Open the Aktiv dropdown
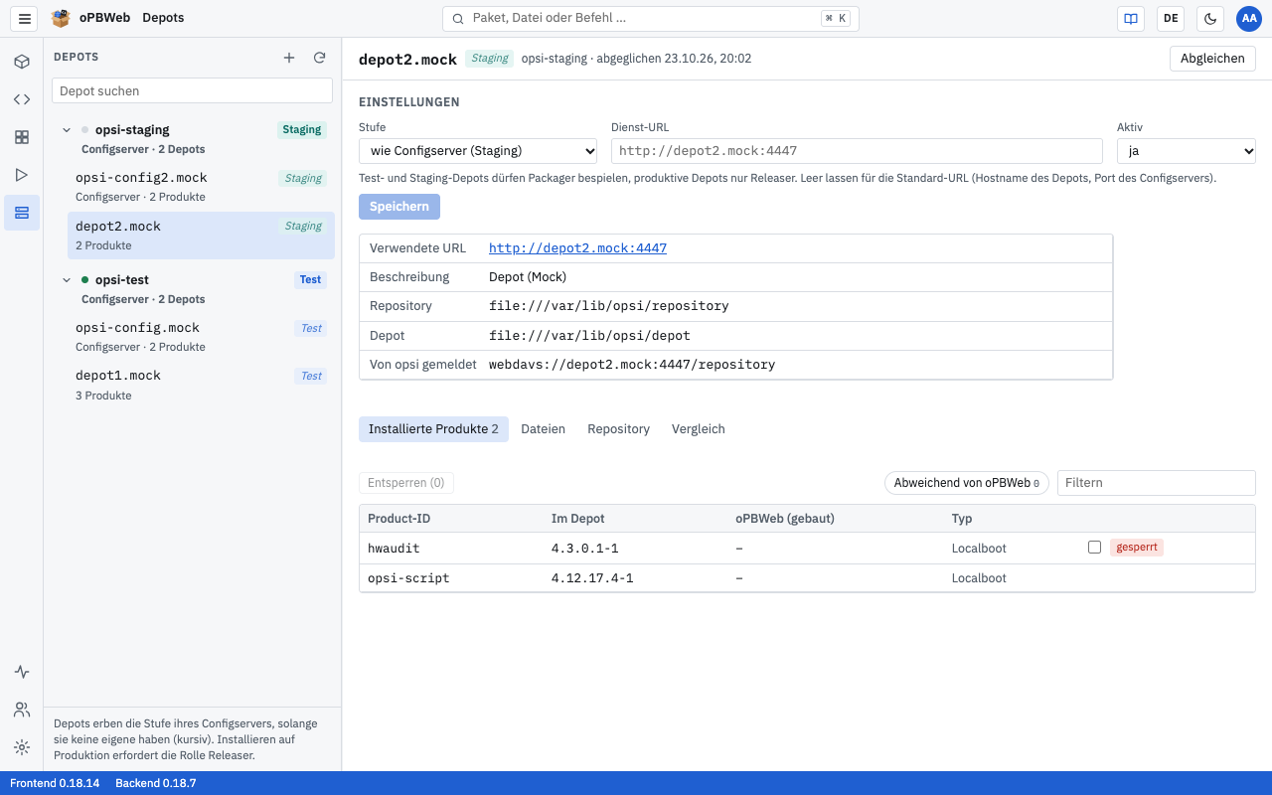 (1187, 151)
